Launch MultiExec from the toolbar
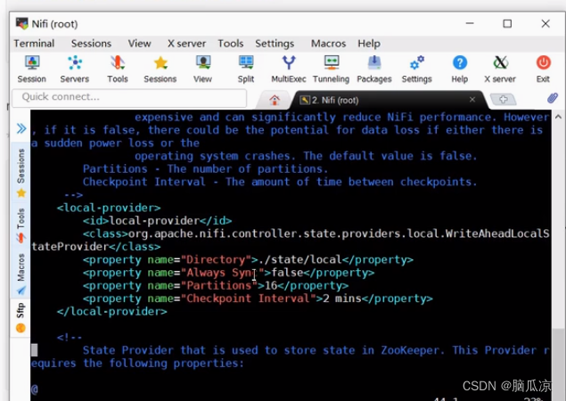Viewport: 566px width, 401px height. 289,69
